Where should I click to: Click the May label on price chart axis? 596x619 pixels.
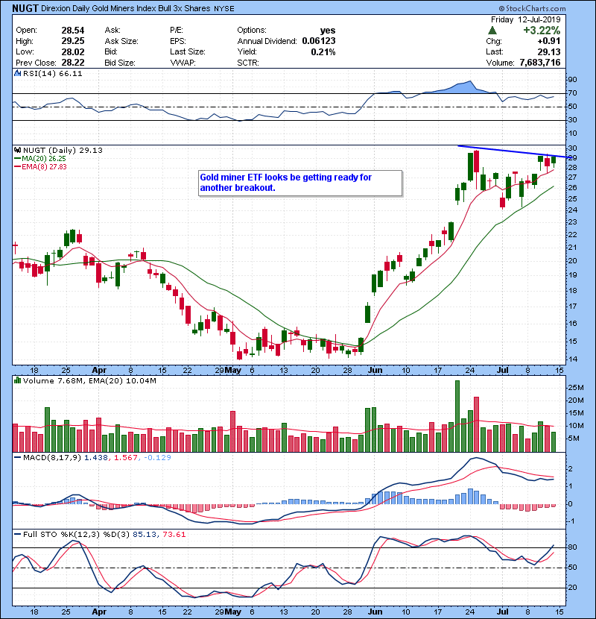[233, 371]
